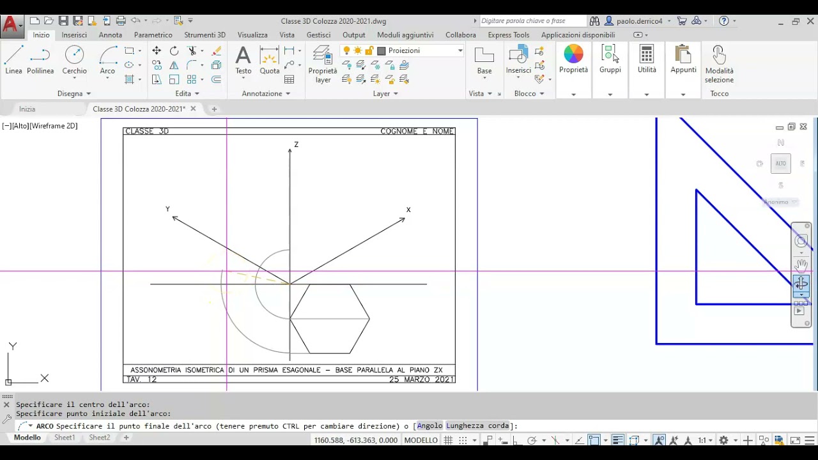Add a new drawing tab with plus
This screenshot has width=818, height=460.
(214, 109)
